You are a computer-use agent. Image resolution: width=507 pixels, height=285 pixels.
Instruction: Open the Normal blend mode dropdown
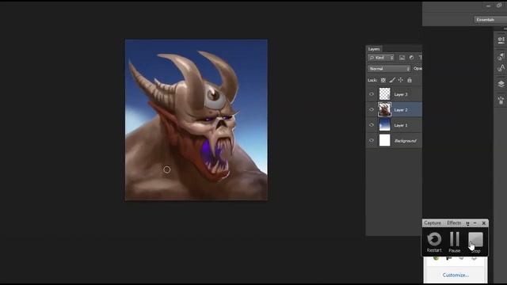[389, 69]
